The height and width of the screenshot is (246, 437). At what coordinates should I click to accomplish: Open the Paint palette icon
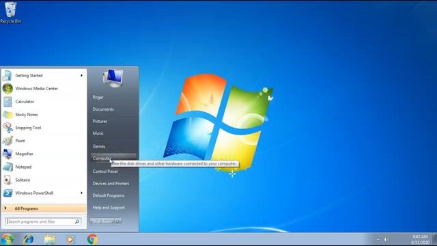[8, 141]
